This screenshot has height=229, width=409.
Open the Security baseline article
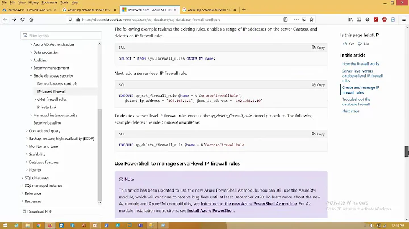tap(47, 123)
